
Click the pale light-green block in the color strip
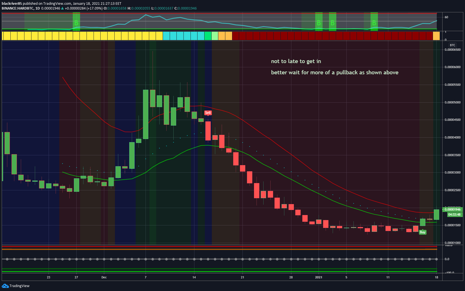pyautogui.click(x=215, y=36)
